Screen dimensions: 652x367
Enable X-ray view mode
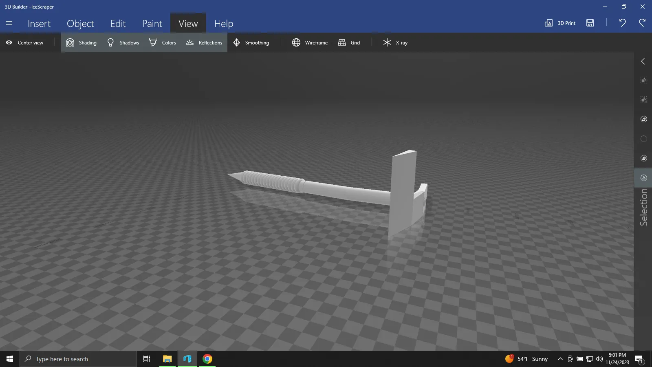395,42
